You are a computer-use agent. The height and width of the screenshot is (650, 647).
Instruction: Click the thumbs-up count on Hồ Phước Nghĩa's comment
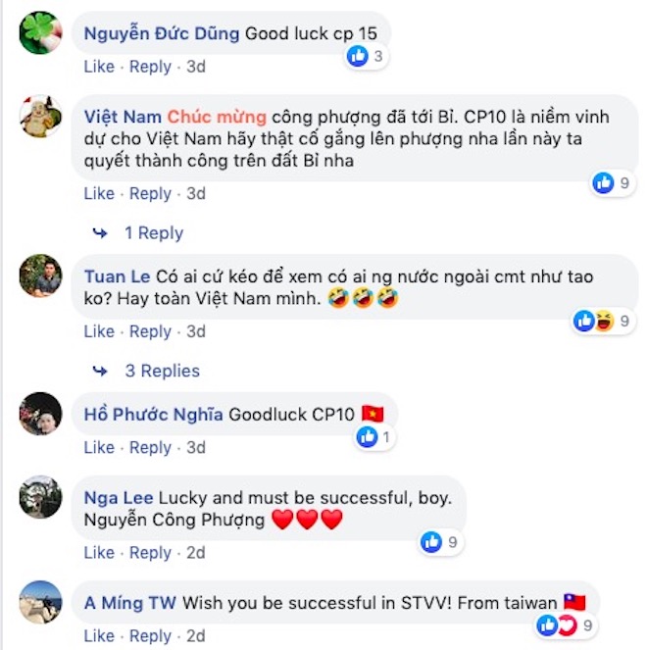[x=386, y=437]
